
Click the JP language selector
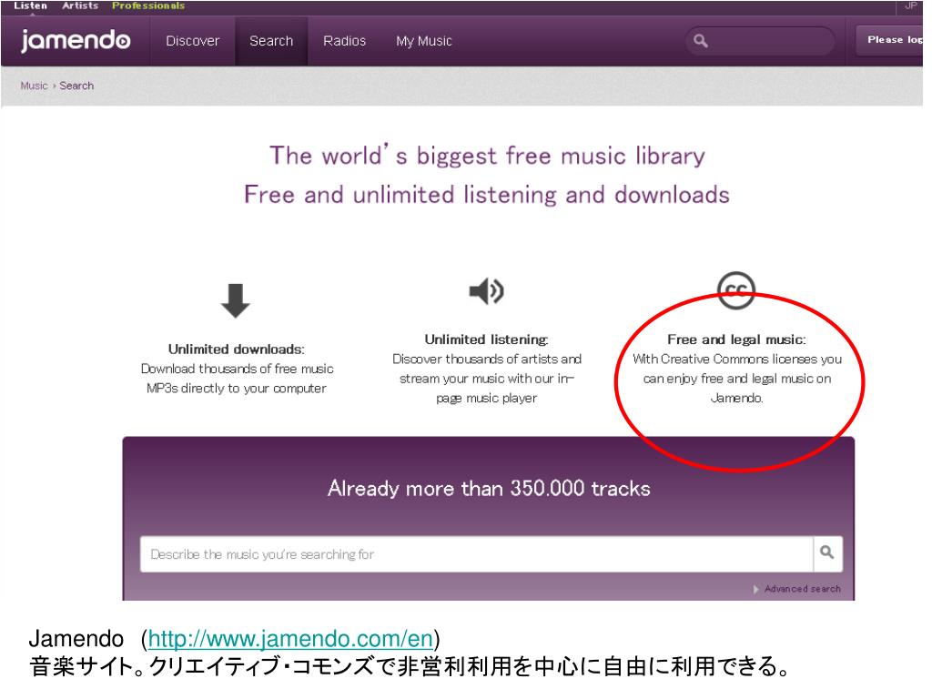(910, 6)
